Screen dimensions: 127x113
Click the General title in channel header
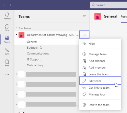[x=110, y=16]
